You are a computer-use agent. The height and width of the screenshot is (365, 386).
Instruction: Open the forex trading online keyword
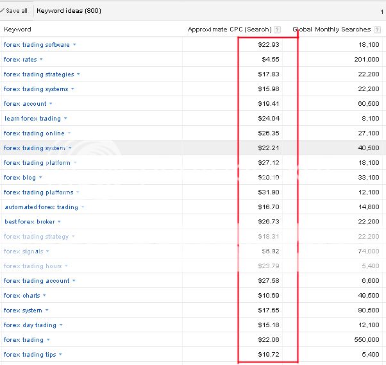(33, 133)
